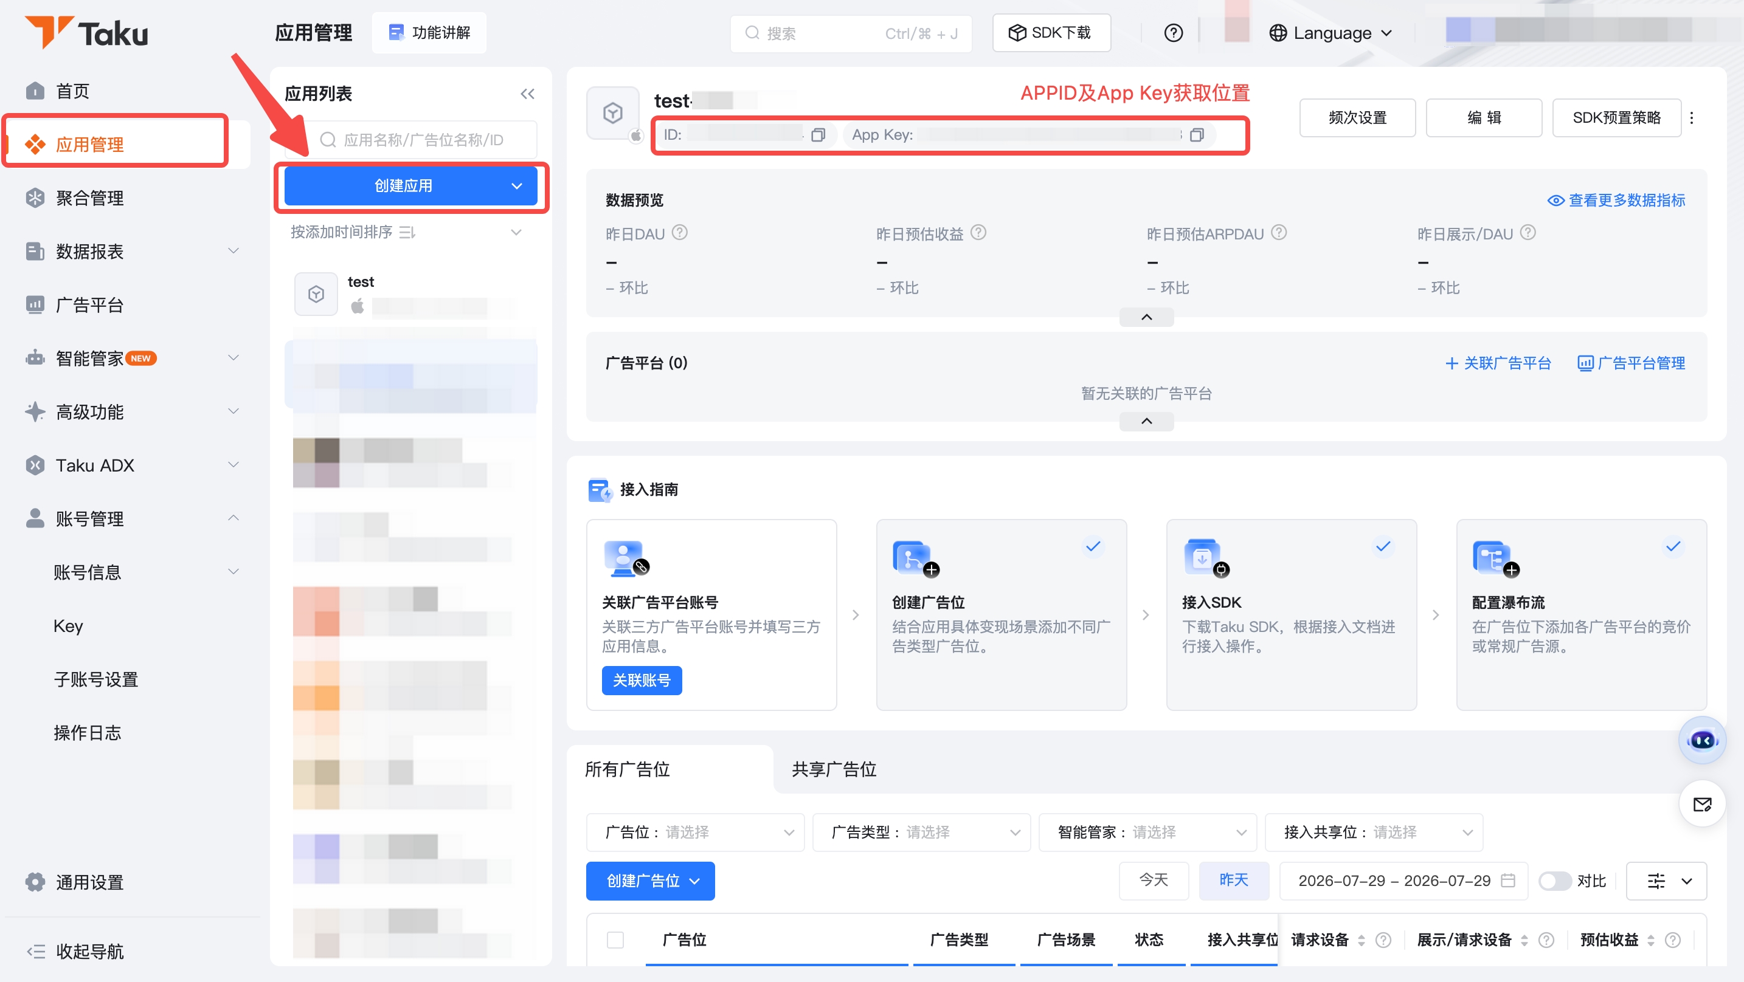
Task: Click the Taku logo
Action: [x=86, y=32]
